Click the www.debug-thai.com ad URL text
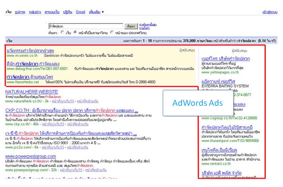The image size is (283, 187). pyautogui.click(x=37, y=69)
